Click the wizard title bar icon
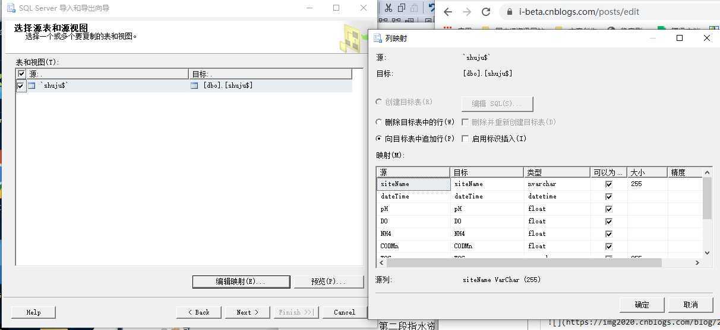This screenshot has height=330, width=720. [11, 8]
